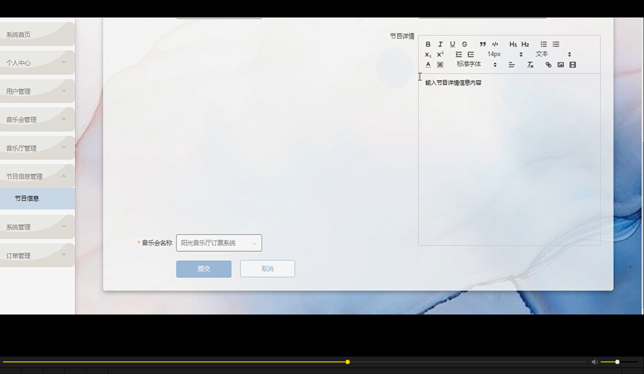This screenshot has height=374, width=644.
Task: Apply Heading 1 style
Action: tap(513, 44)
